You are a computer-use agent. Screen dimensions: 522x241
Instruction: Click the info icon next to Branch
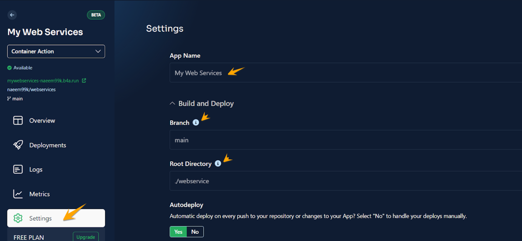195,123
